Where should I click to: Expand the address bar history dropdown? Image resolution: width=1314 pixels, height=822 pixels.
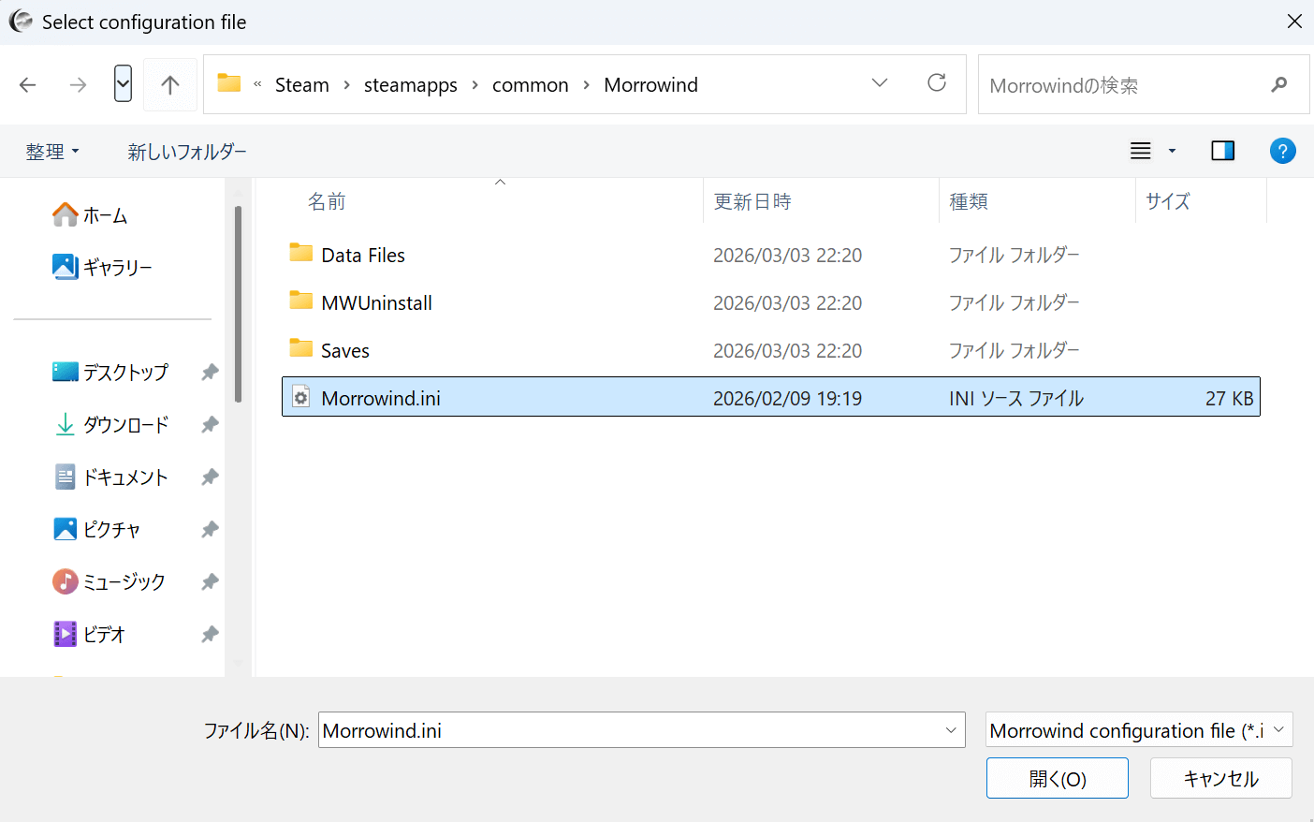point(879,83)
